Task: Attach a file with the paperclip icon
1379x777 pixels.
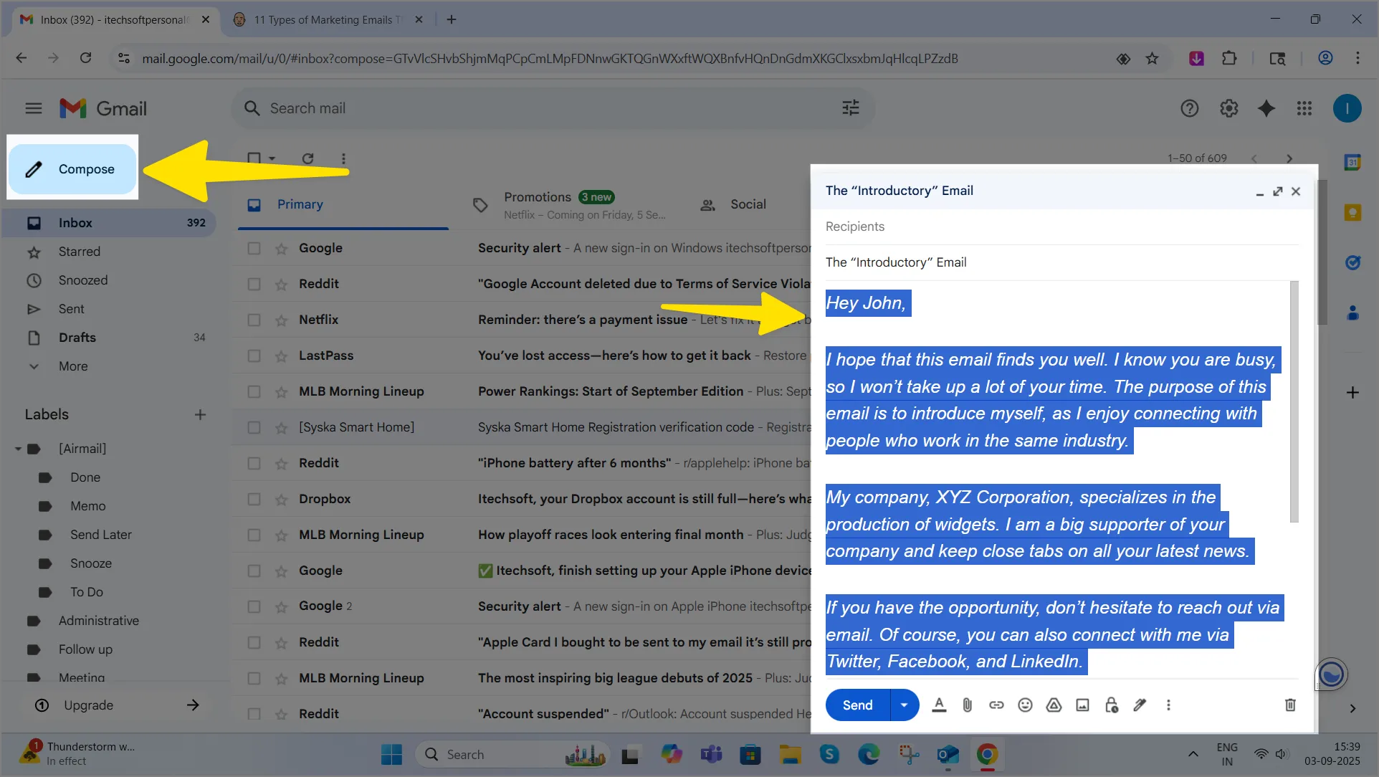Action: click(968, 705)
